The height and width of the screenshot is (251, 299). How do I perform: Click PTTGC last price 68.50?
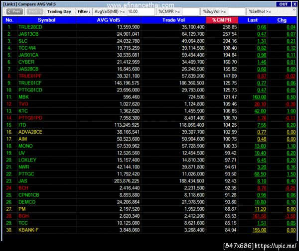tap(260, 174)
